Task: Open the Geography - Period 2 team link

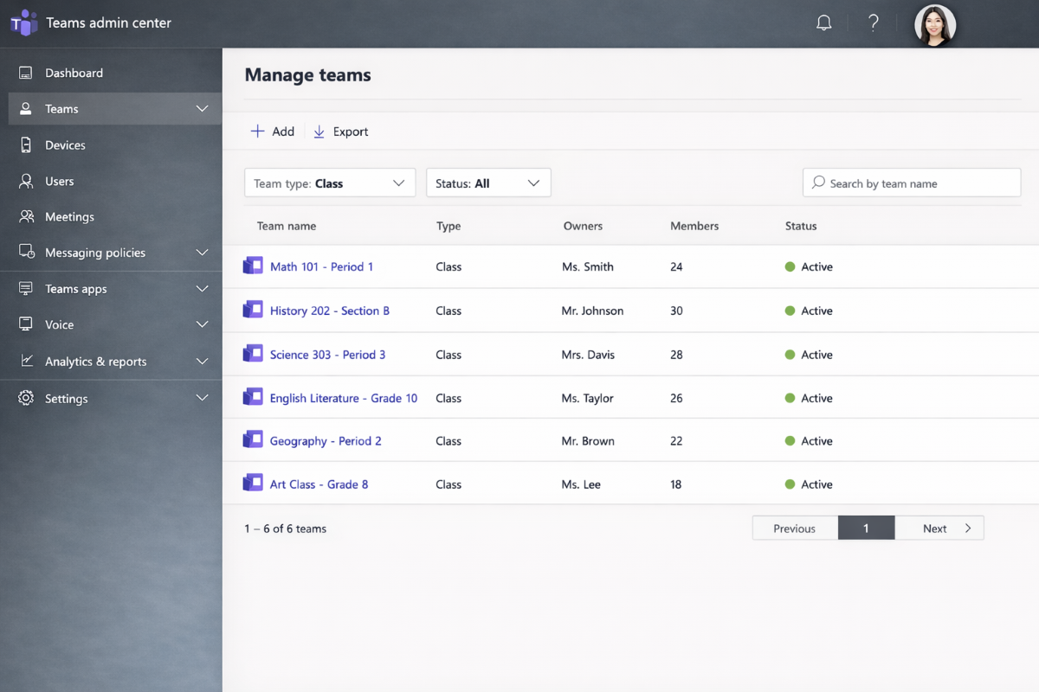Action: click(326, 441)
